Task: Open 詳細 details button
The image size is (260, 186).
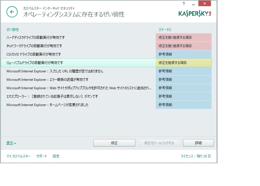Action: [x=198, y=143]
